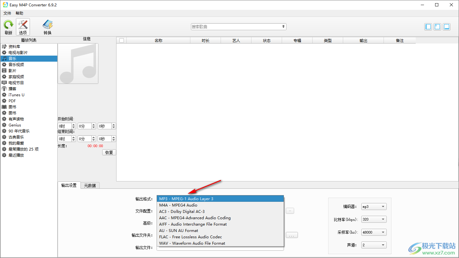Open the Options (选项) toolbar icon
Image resolution: width=459 pixels, height=258 pixels.
23,27
